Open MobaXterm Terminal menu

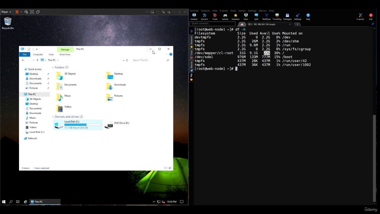[194, 11]
